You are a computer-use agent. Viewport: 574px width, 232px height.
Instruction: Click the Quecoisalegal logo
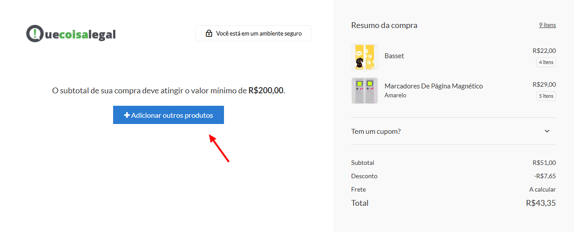71,34
